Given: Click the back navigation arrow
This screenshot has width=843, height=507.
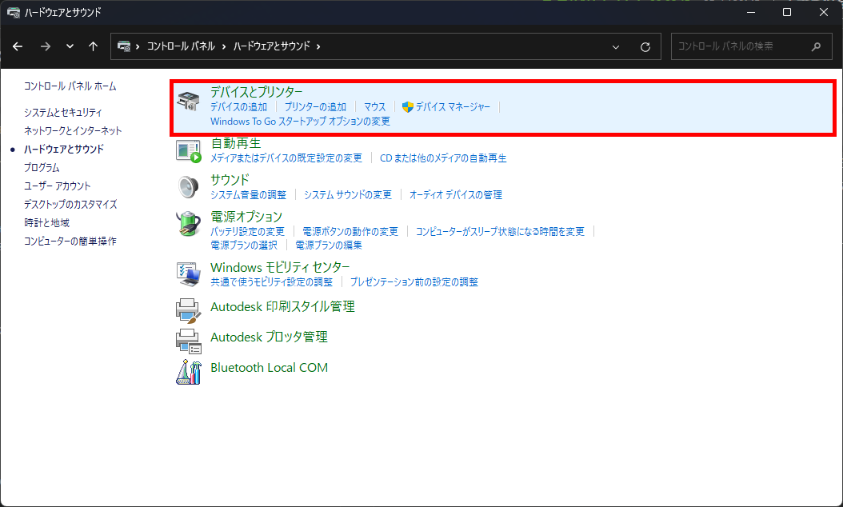Looking at the screenshot, I should coord(18,46).
